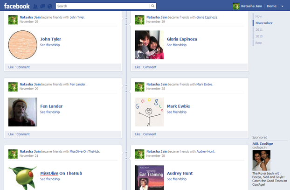Open account dropdown arrow next to Home
The width and height of the screenshot is (290, 190).
tap(282, 6)
